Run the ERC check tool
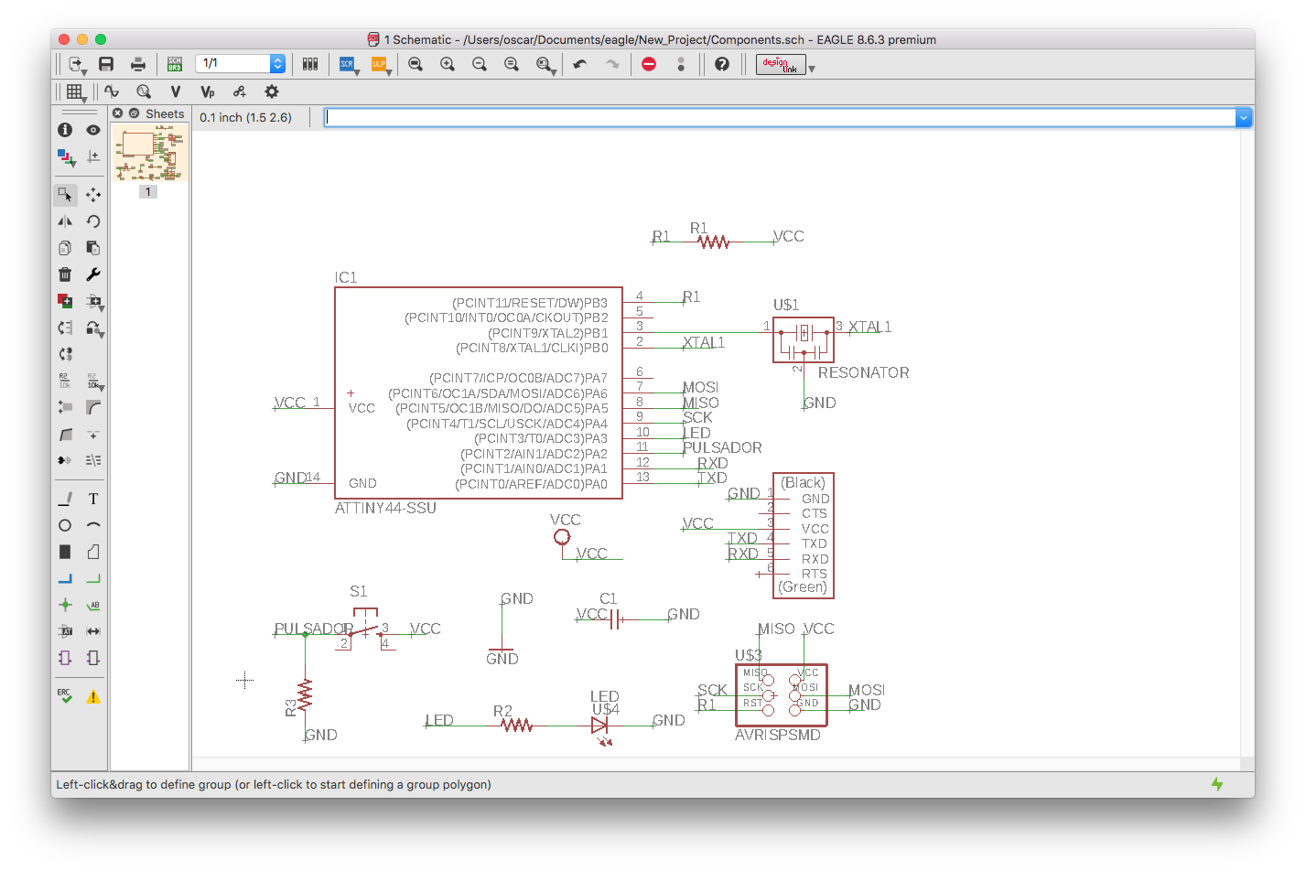The image size is (1306, 871). (65, 696)
